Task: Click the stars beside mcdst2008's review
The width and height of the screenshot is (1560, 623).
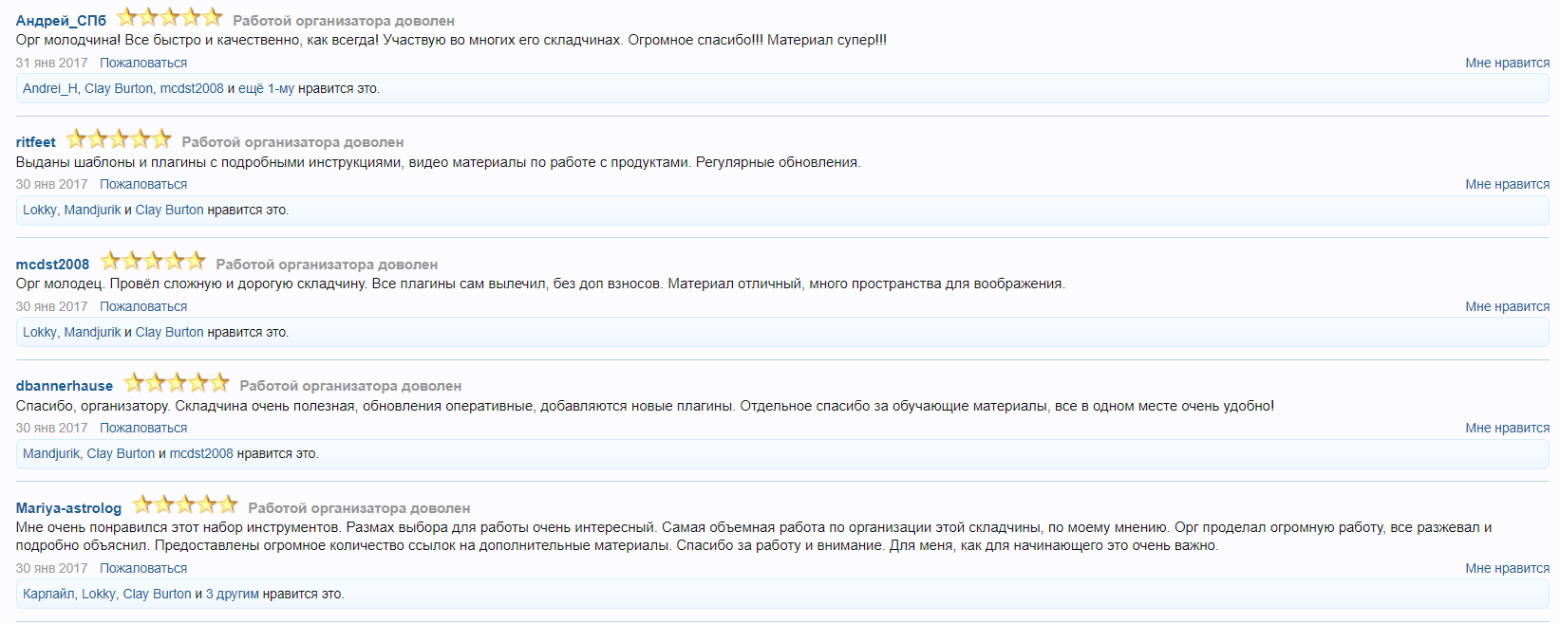Action: [x=153, y=261]
